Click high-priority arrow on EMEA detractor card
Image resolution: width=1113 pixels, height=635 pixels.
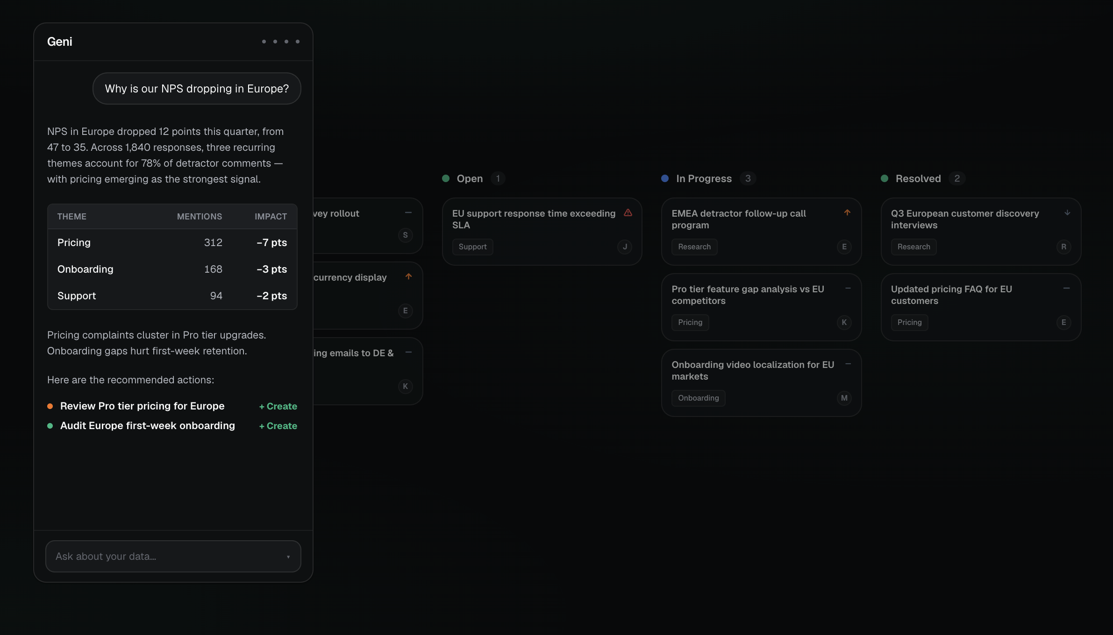pos(847,213)
